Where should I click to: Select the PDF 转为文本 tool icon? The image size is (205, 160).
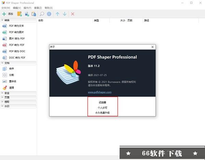(x=4, y=26)
